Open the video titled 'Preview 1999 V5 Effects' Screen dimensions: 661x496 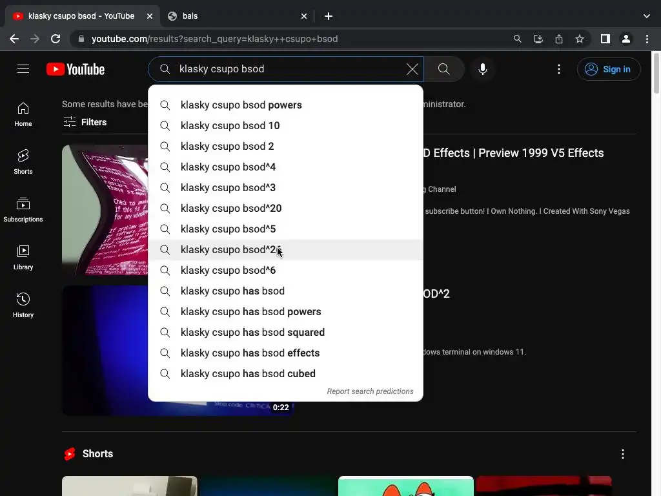[x=513, y=153]
